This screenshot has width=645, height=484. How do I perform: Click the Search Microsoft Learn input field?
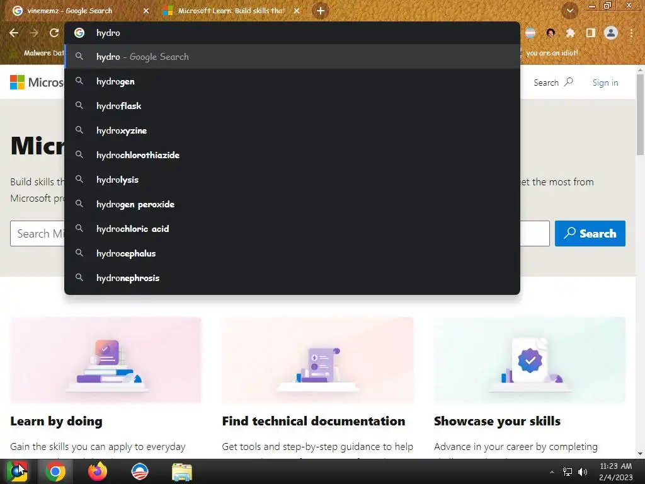point(280,233)
